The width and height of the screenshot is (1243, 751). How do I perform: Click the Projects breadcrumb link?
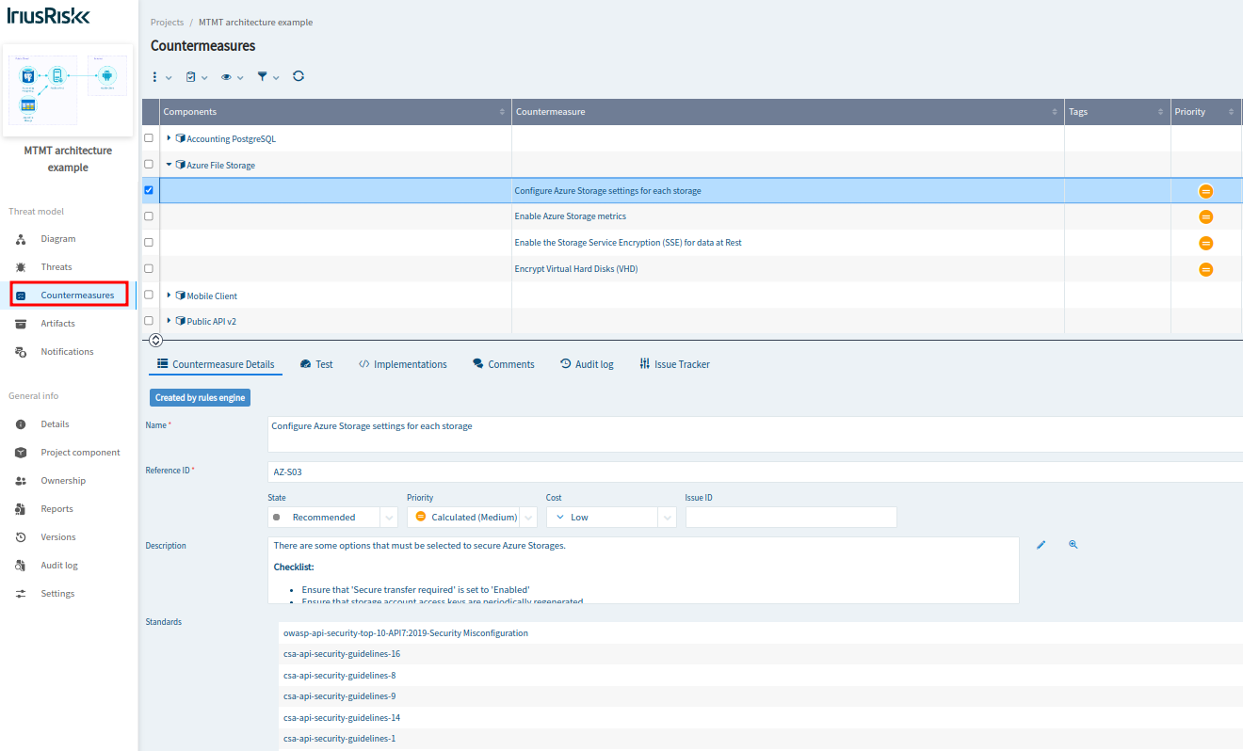167,22
